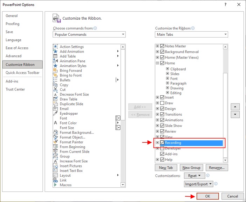The width and height of the screenshot is (246, 202).
Task: Toggle the Recording tab checkbox
Action: pyautogui.click(x=162, y=143)
